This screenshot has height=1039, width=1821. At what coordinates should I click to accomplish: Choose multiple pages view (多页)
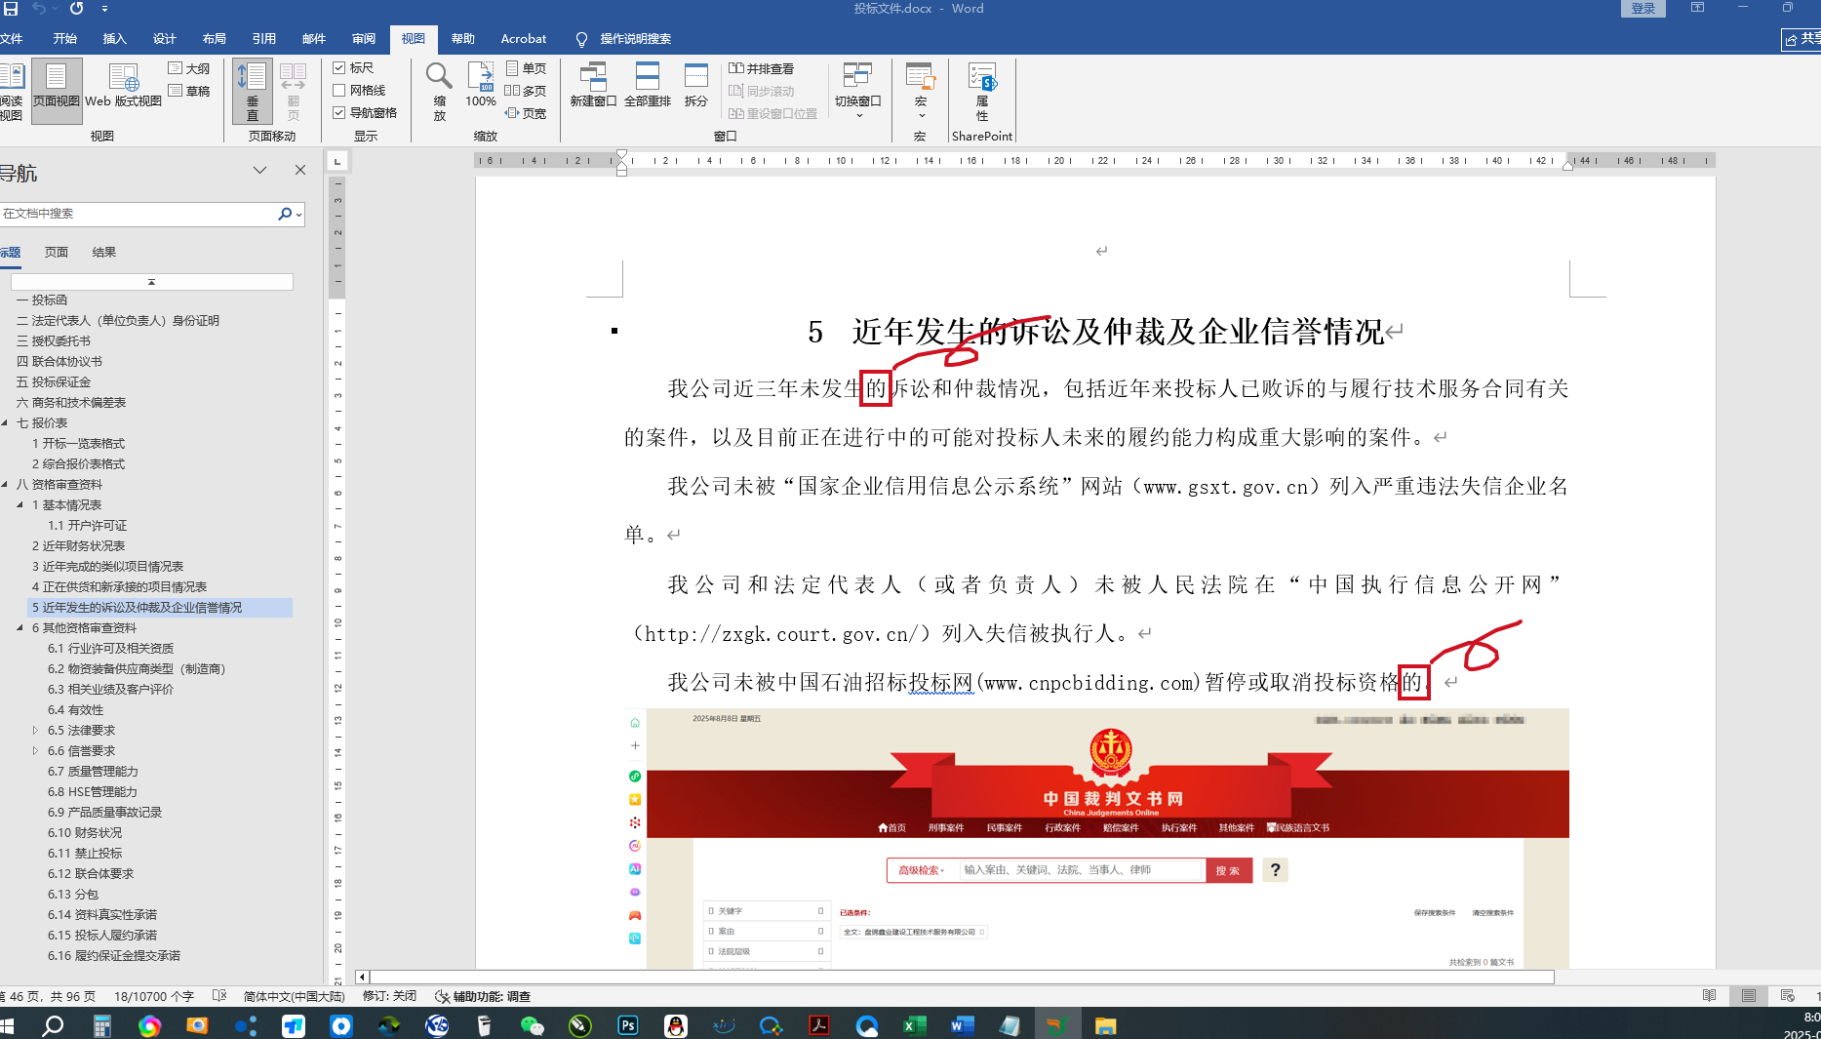(527, 91)
